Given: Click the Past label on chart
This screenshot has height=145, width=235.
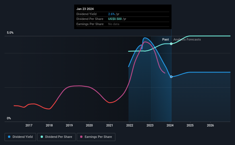Looking at the screenshot, I should [x=165, y=39].
